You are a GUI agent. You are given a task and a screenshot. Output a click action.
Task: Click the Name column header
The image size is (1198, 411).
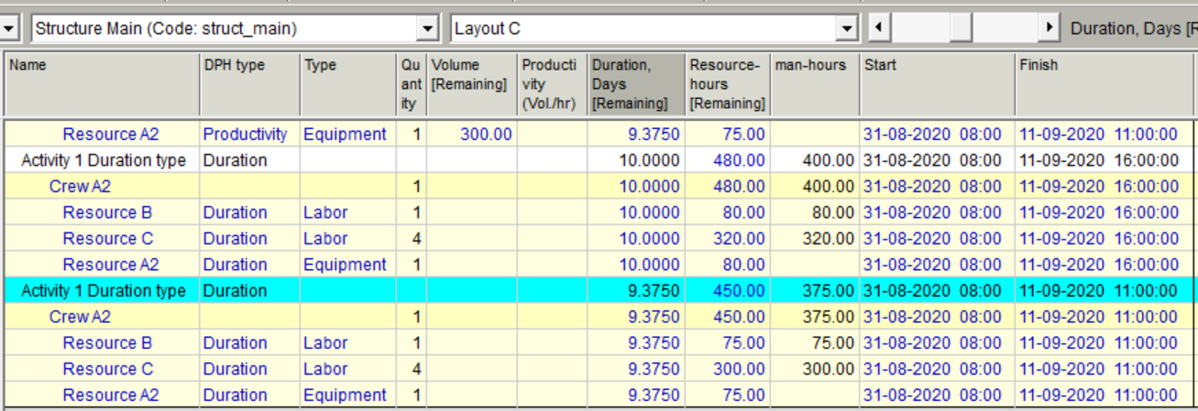tap(102, 84)
